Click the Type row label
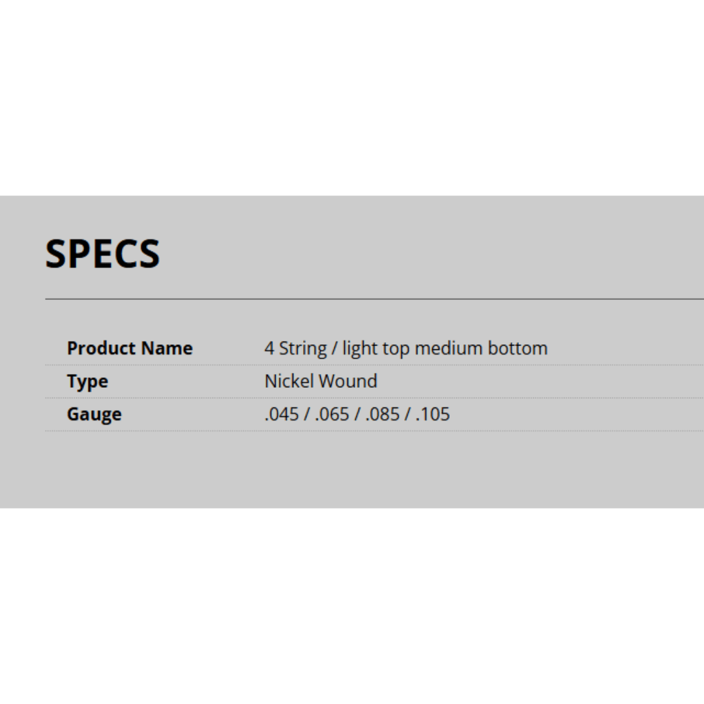Screen dimensions: 704x704 tap(87, 381)
